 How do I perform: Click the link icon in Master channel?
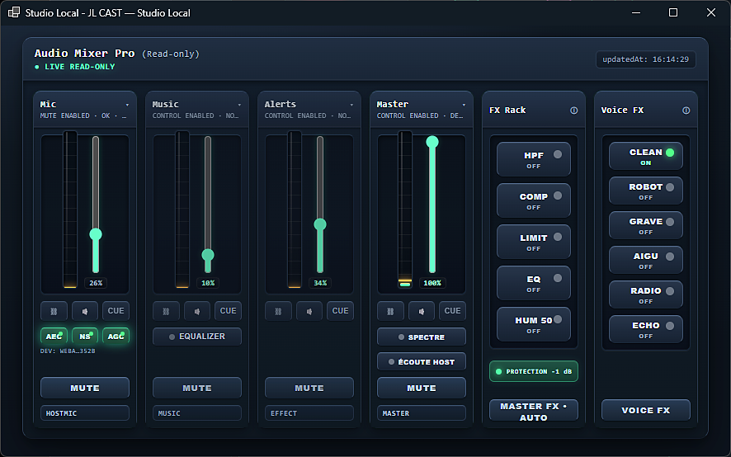pos(391,311)
